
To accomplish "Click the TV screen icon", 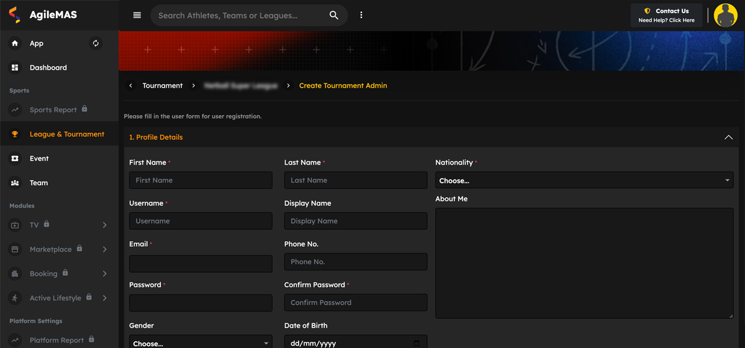I will [15, 225].
